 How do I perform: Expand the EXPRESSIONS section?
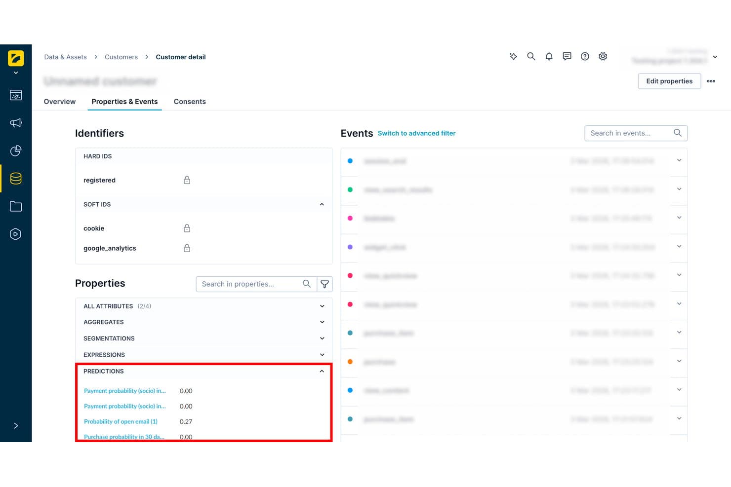click(x=322, y=355)
